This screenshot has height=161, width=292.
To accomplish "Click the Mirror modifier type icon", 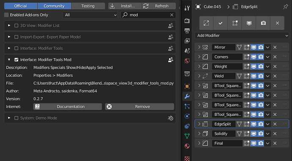I will 205,47.
